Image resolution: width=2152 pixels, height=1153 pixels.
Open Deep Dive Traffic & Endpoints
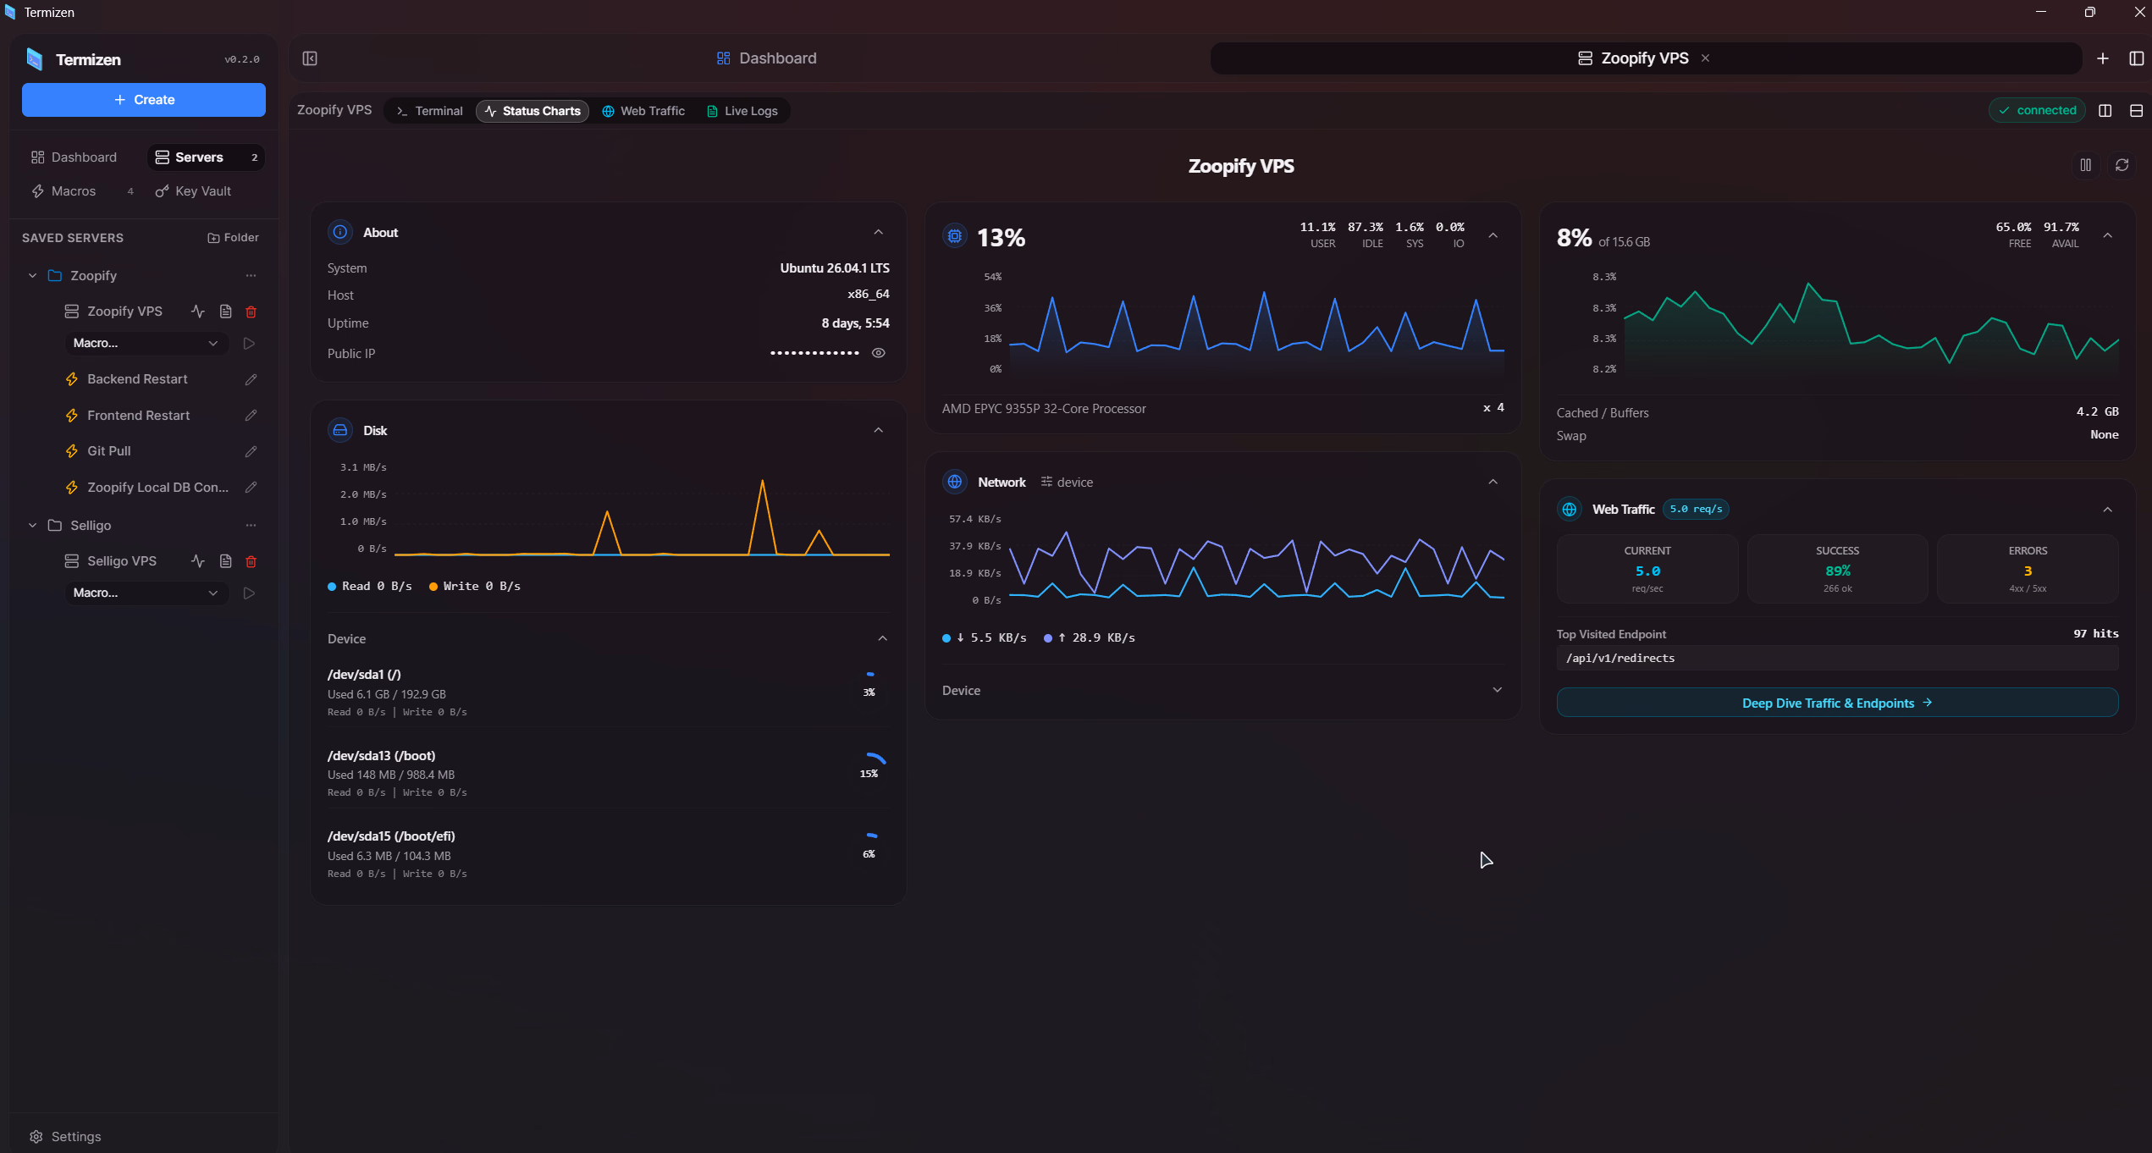tap(1837, 703)
